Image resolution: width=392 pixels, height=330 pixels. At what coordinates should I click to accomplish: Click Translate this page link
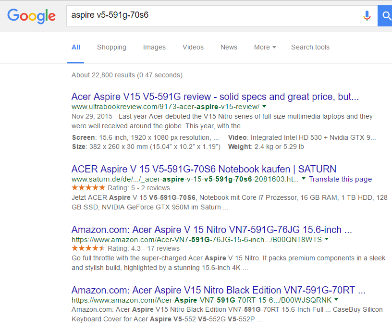(x=340, y=179)
